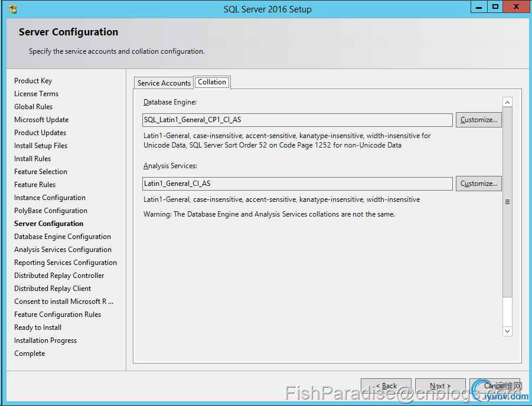Customize the Analysis Services collation
Viewport: 532px width, 406px height.
pyautogui.click(x=478, y=184)
